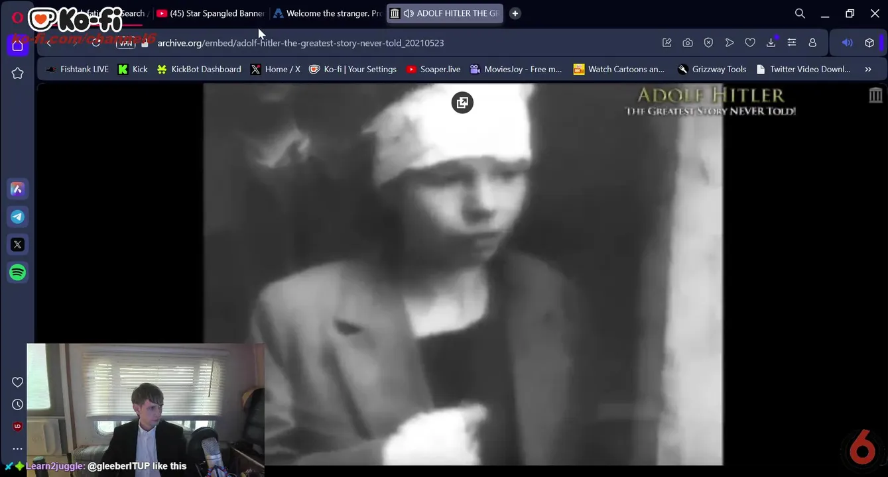Open Watch Cartoons bookmark
The image size is (888, 477).
tap(619, 69)
